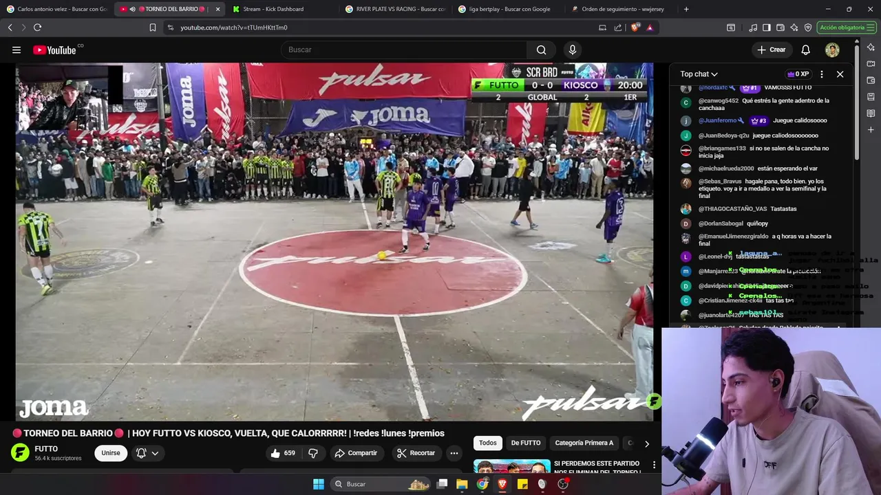Open File Explorer from taskbar

pyautogui.click(x=462, y=484)
